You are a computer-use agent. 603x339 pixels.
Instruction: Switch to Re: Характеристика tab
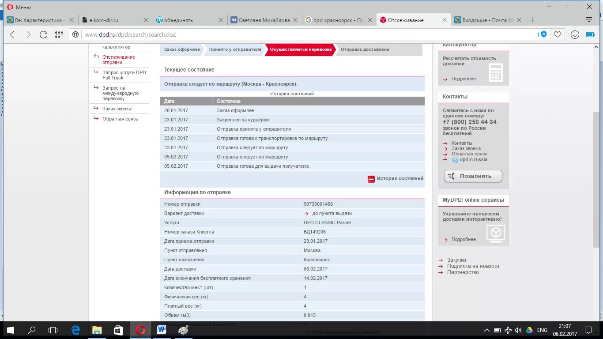point(41,20)
